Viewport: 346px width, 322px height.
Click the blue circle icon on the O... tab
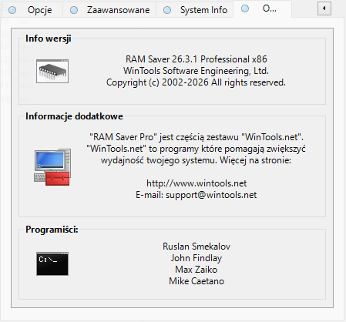(245, 8)
